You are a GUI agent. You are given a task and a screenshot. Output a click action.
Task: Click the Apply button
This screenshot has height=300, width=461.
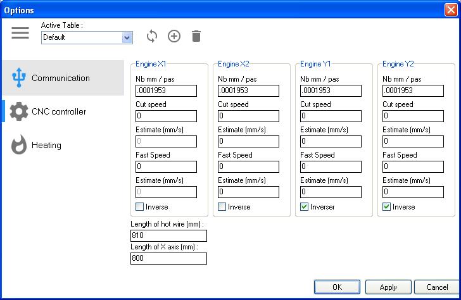[x=388, y=287]
